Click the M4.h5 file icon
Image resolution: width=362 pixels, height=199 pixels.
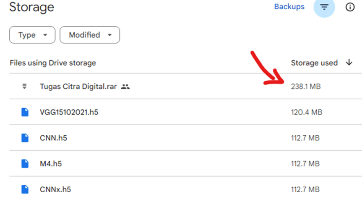[x=25, y=164]
